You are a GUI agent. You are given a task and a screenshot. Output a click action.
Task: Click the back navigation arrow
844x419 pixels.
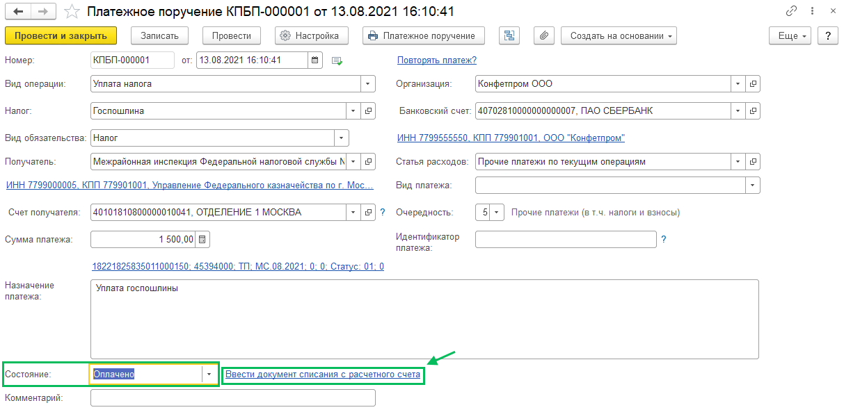pos(18,11)
